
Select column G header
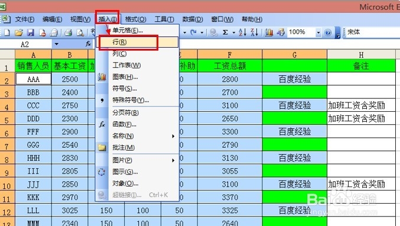(x=295, y=55)
